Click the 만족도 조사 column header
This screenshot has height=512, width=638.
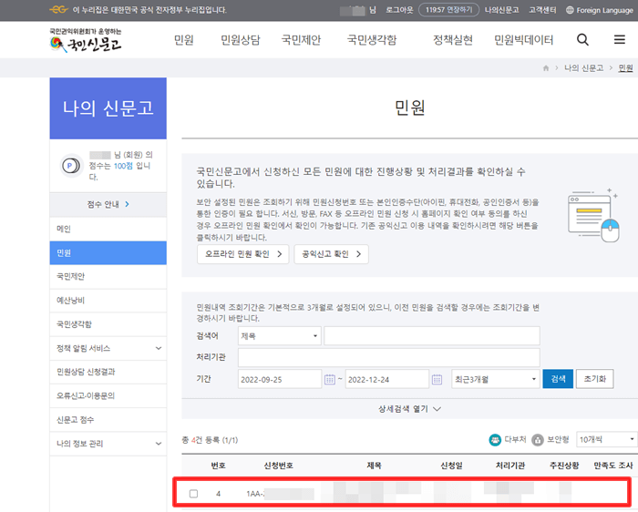612,466
